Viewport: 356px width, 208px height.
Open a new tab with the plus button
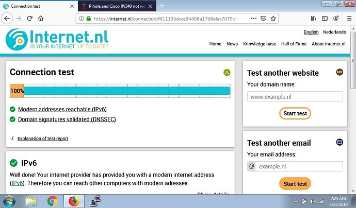pos(162,6)
